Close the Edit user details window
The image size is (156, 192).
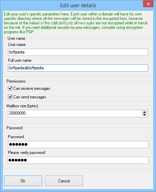[x=148, y=4]
